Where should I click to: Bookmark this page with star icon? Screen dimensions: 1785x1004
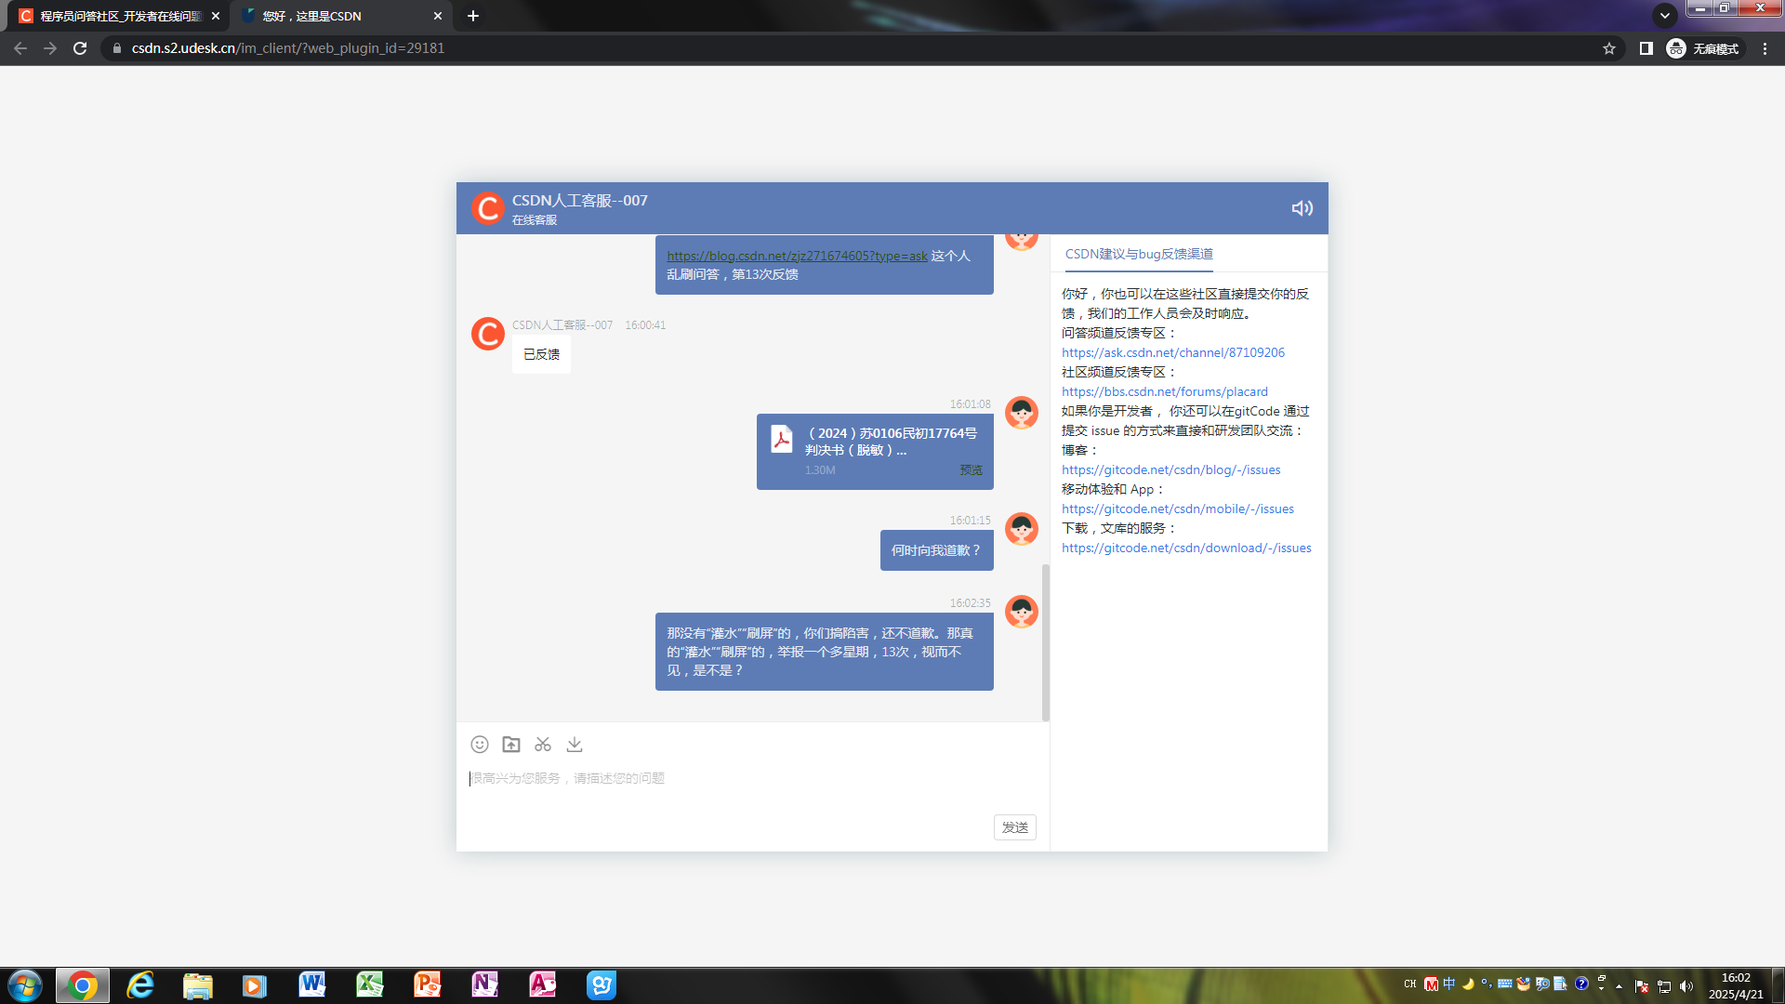click(x=1609, y=48)
